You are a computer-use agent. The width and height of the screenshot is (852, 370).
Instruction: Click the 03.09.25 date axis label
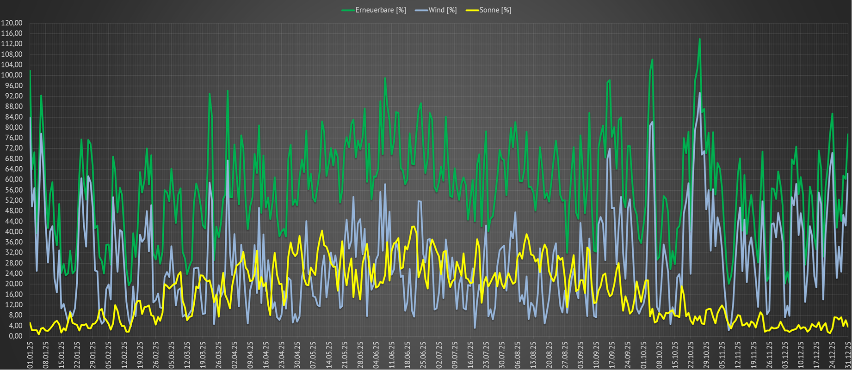click(x=580, y=355)
